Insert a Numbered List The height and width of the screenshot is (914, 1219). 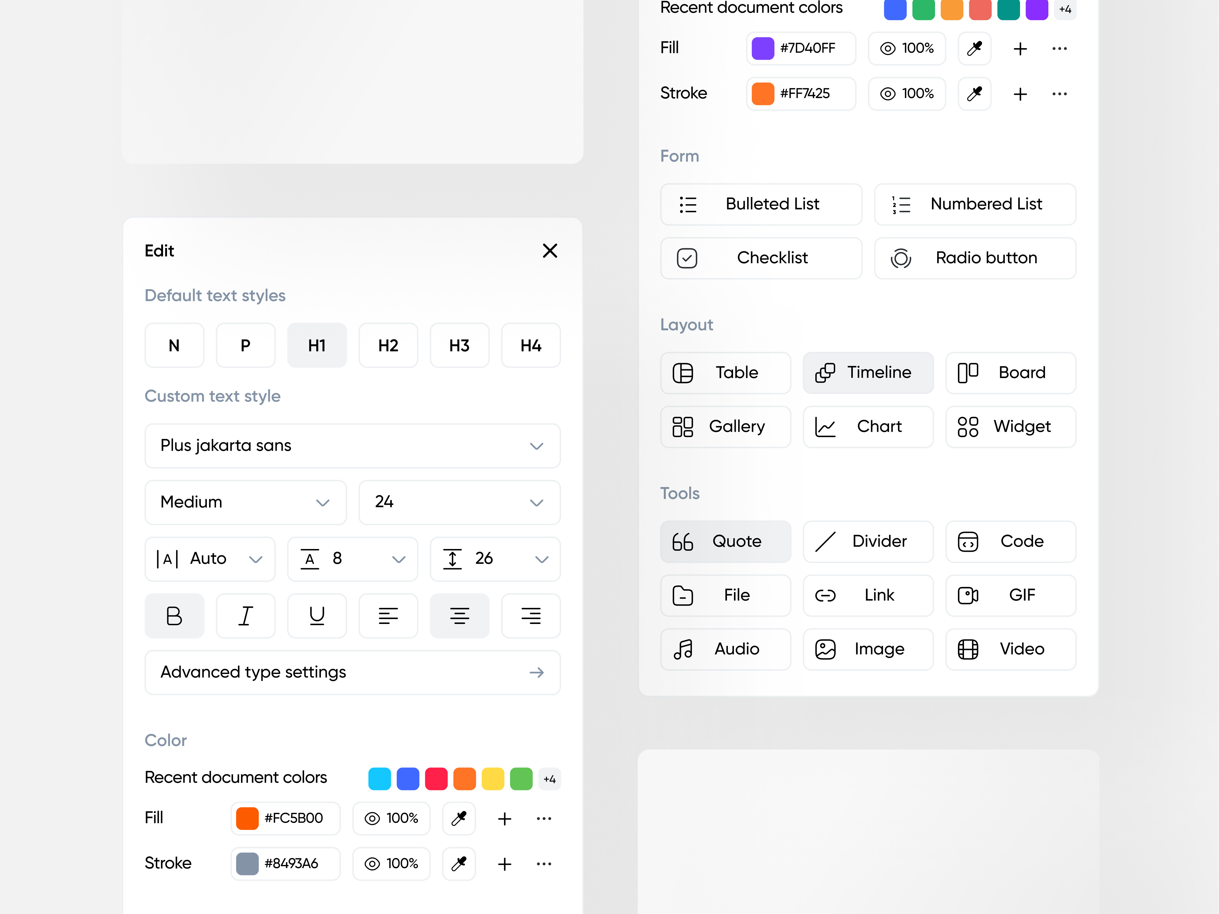click(974, 204)
